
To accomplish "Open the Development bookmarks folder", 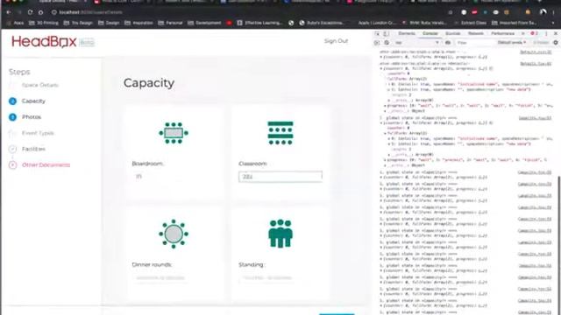I will click(x=204, y=23).
